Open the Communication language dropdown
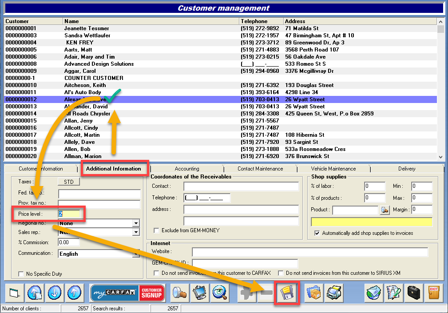Image resolution: width=448 pixels, height=313 pixels. coord(135,254)
